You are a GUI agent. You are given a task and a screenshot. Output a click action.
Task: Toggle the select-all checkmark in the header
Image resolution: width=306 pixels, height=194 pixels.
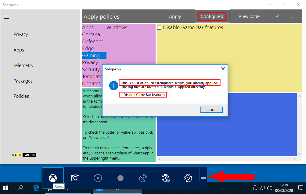click(277, 16)
